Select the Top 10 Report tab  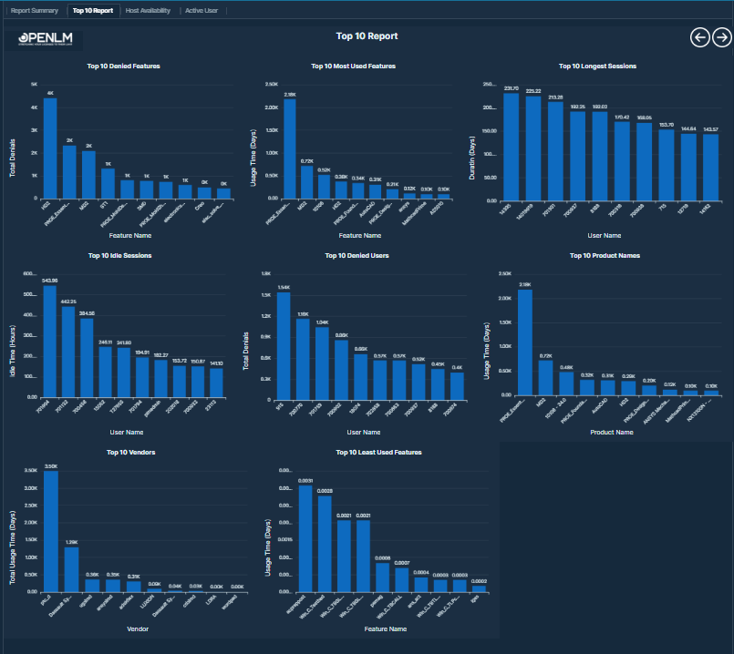point(93,11)
